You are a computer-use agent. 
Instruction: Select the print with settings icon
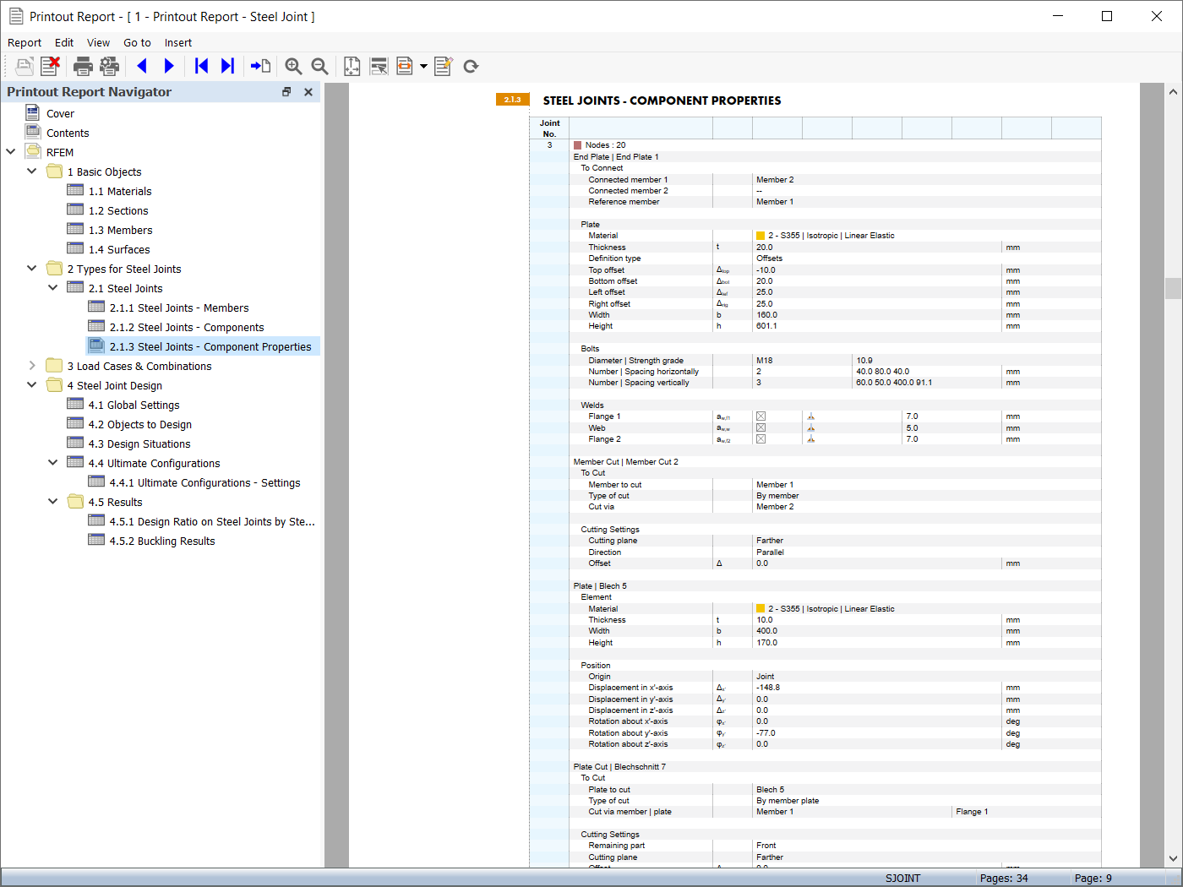click(109, 66)
